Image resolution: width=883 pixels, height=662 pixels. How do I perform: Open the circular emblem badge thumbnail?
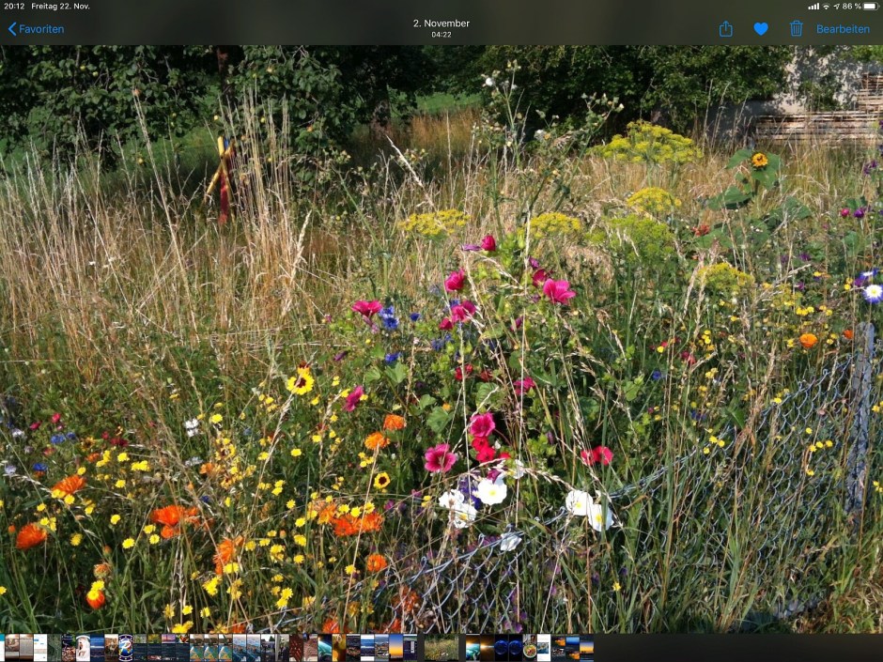(125, 648)
